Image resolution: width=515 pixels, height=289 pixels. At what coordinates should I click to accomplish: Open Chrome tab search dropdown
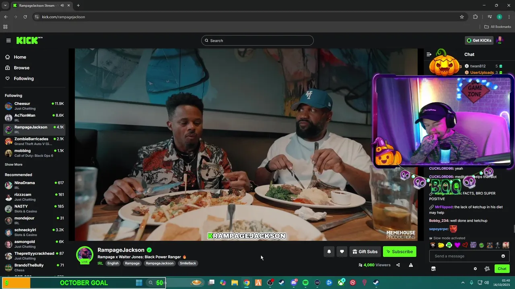5,6
